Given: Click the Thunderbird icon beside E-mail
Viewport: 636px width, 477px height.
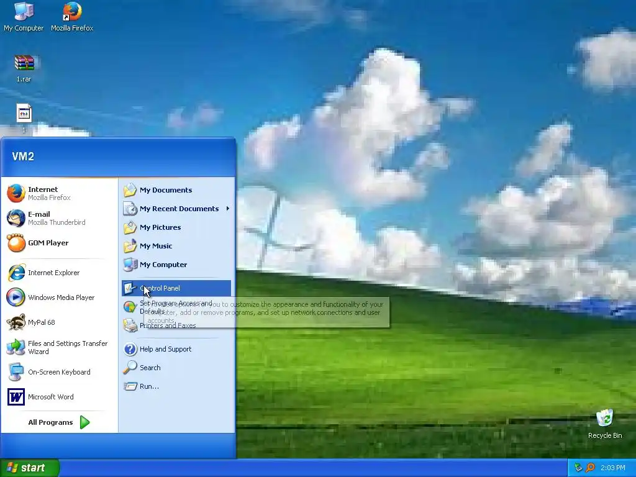Looking at the screenshot, I should 16,218.
